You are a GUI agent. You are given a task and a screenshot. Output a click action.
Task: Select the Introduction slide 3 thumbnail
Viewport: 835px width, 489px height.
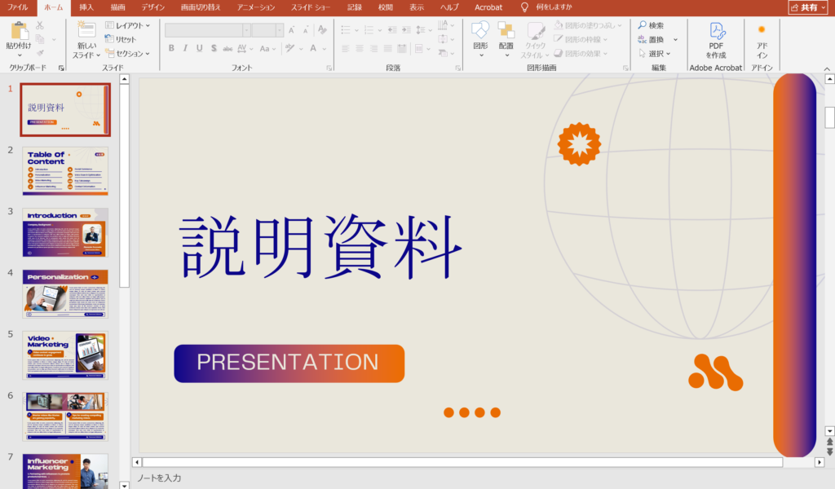point(65,232)
